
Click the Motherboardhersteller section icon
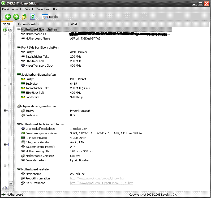pyautogui.click(x=19, y=169)
